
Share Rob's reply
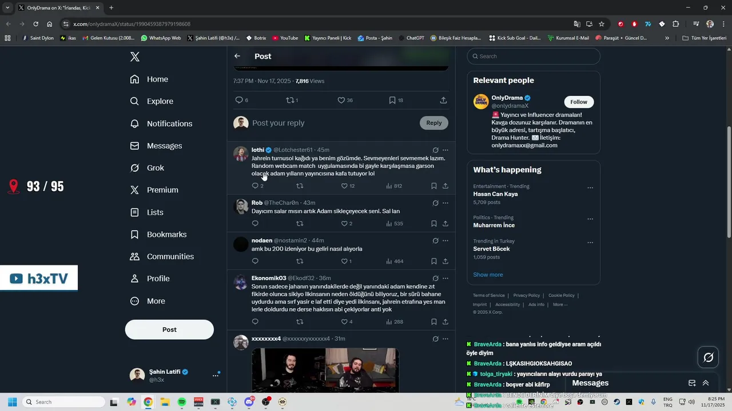445,224
